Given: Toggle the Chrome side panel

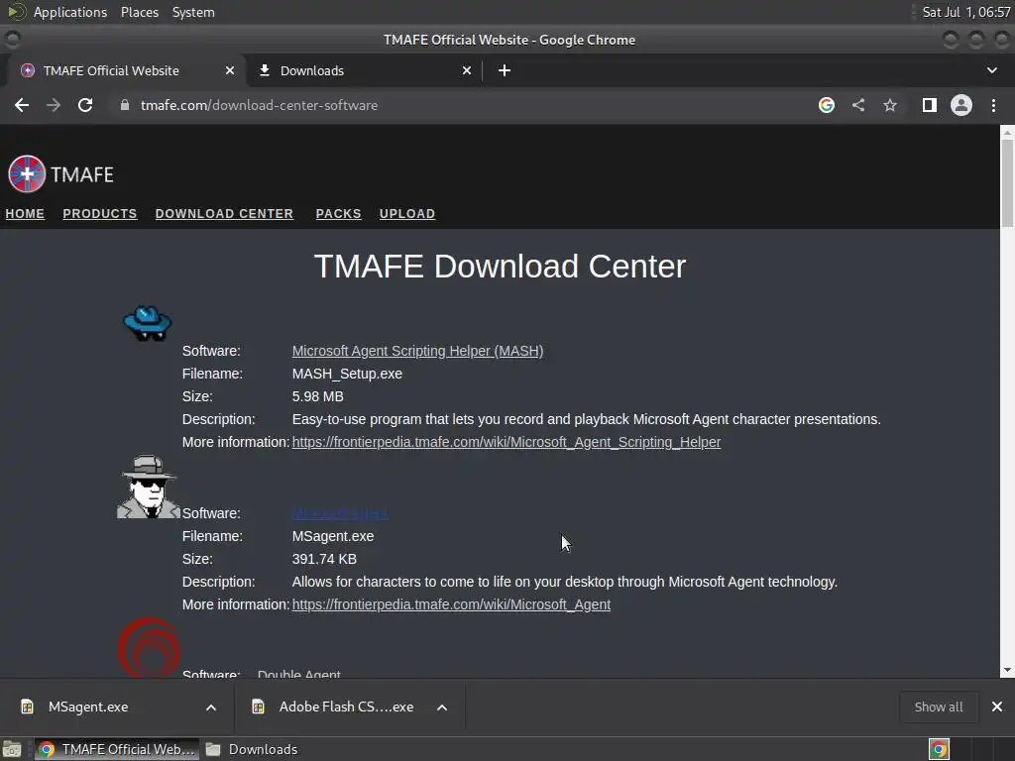Looking at the screenshot, I should (x=930, y=105).
